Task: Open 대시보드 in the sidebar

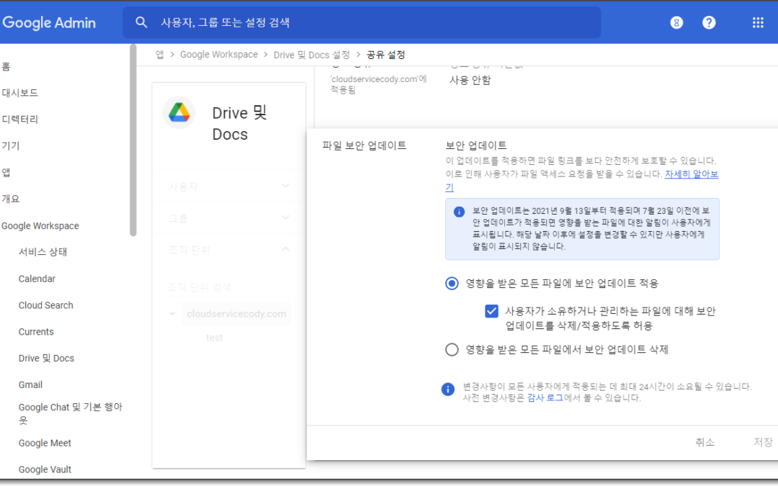Action: (20, 93)
